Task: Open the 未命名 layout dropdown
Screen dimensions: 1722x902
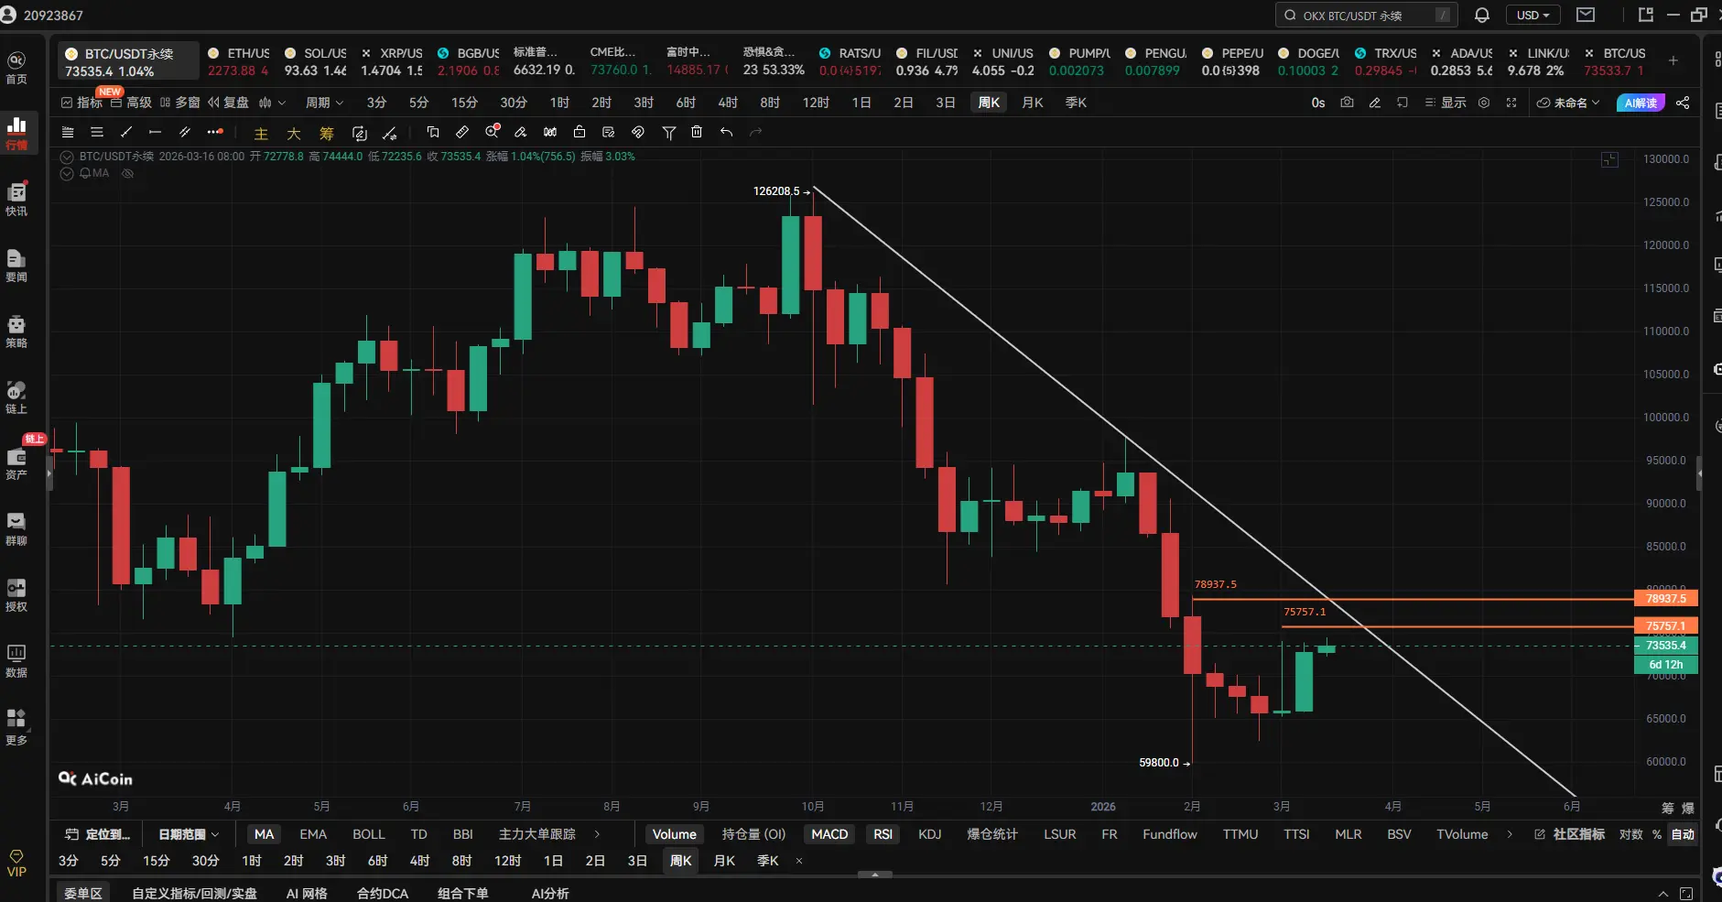Action: 1568,103
